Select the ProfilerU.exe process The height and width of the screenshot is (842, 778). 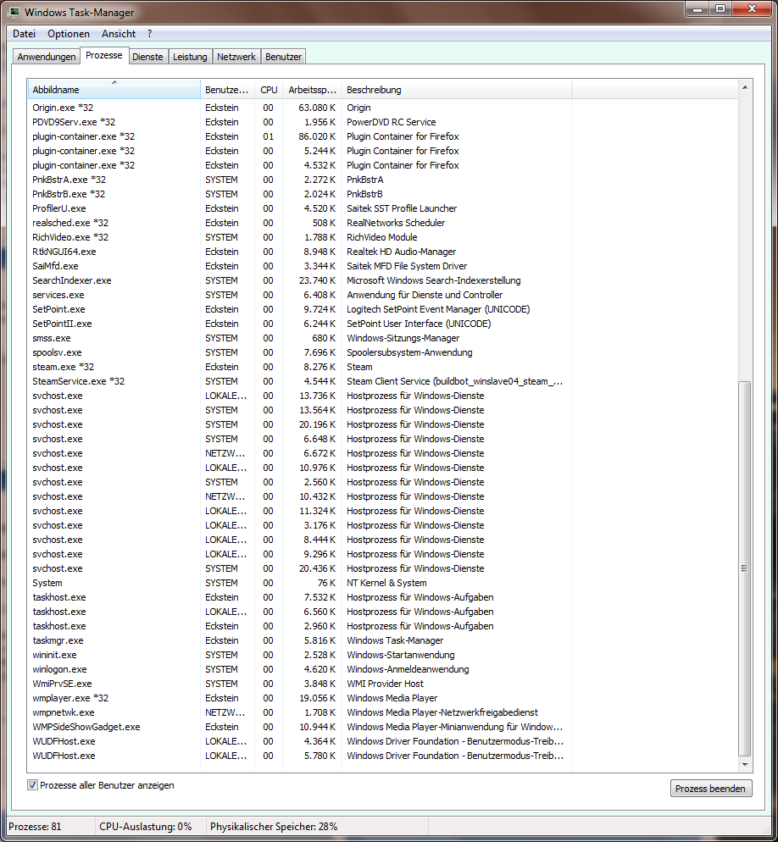(x=299, y=208)
